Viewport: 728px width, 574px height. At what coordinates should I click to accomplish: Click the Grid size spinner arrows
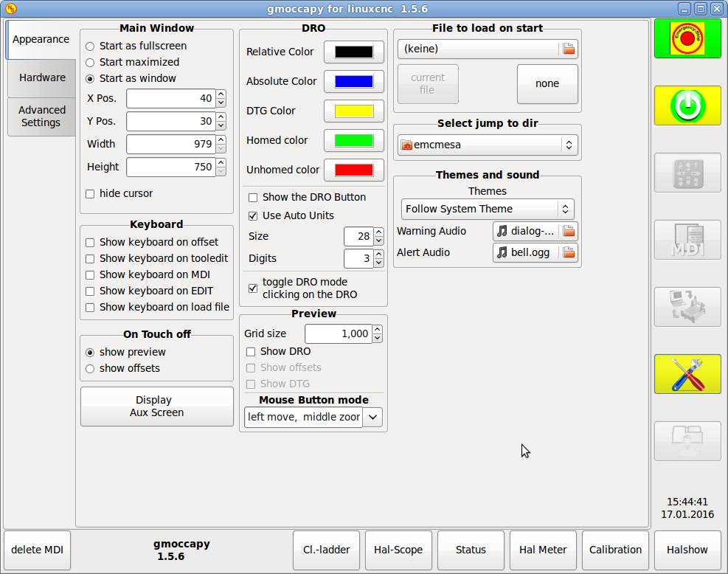[x=378, y=333]
